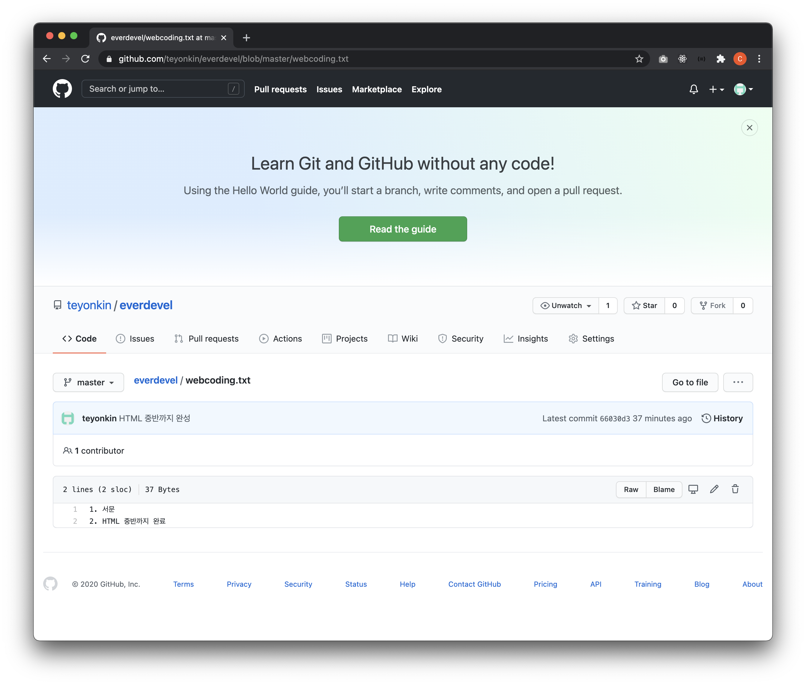806x685 pixels.
Task: Open commit hash 66030d3
Action: coord(615,419)
